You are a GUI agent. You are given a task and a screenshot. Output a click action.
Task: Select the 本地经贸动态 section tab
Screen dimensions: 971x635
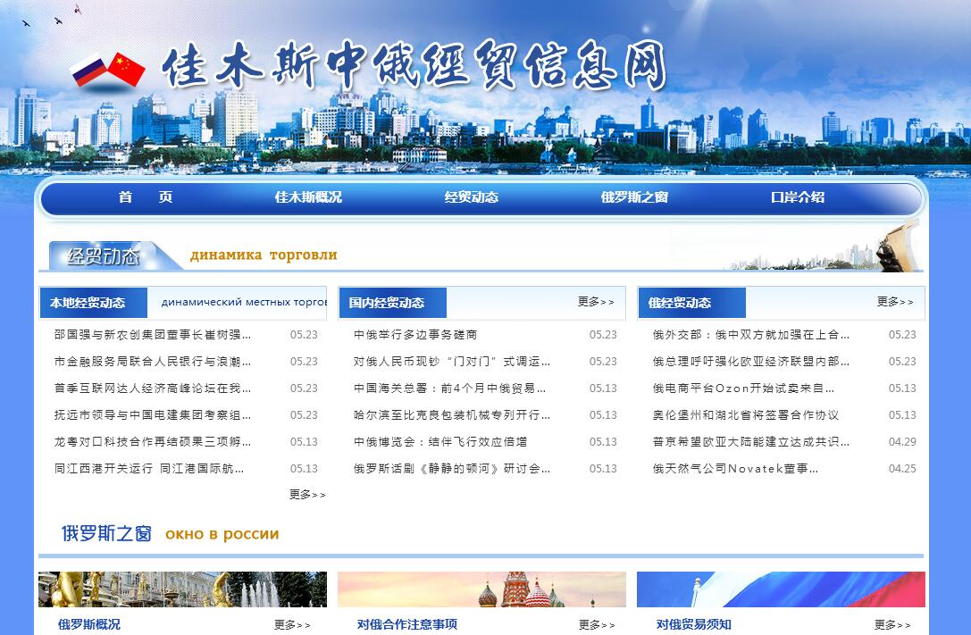[x=87, y=303]
